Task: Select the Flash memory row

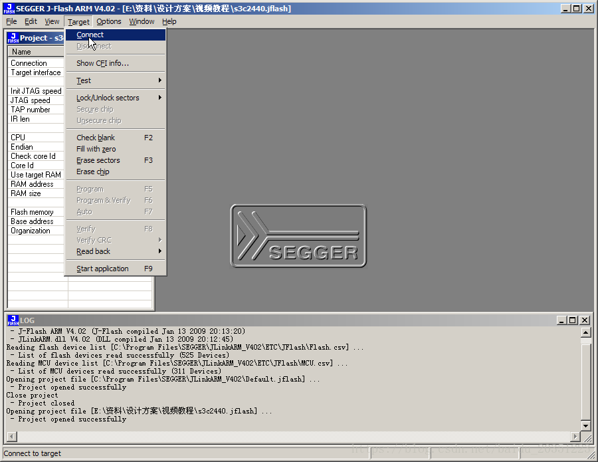Action: (37, 212)
